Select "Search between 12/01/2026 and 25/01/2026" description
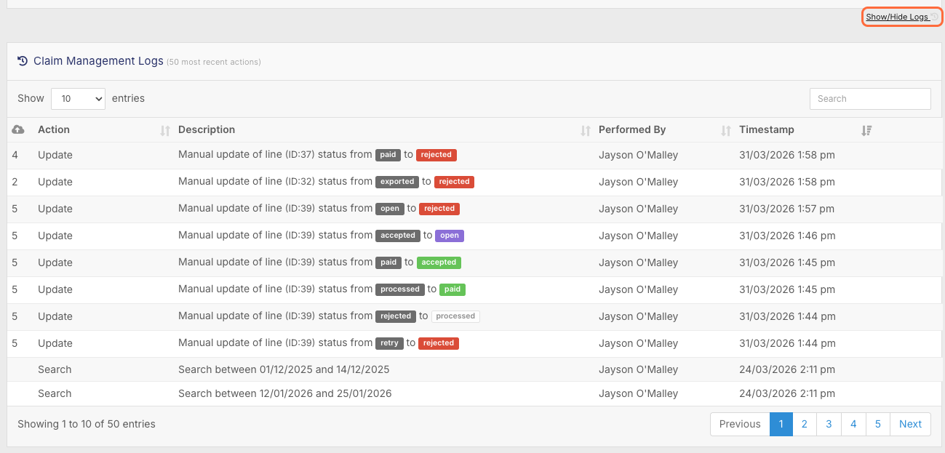 285,393
